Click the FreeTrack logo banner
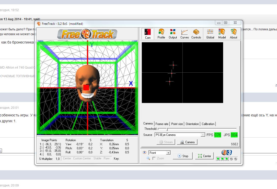This screenshot has width=277, height=189. point(87,34)
